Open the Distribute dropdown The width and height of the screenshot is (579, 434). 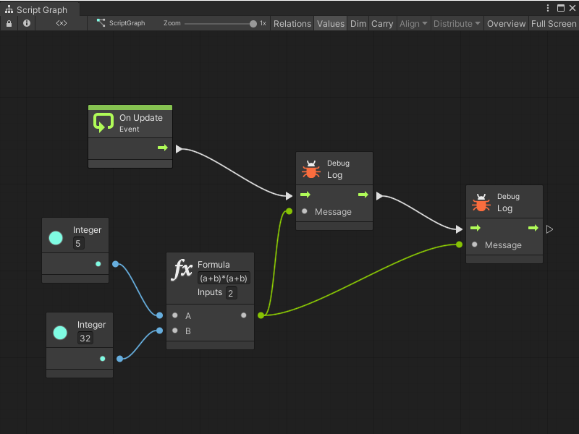click(x=456, y=23)
